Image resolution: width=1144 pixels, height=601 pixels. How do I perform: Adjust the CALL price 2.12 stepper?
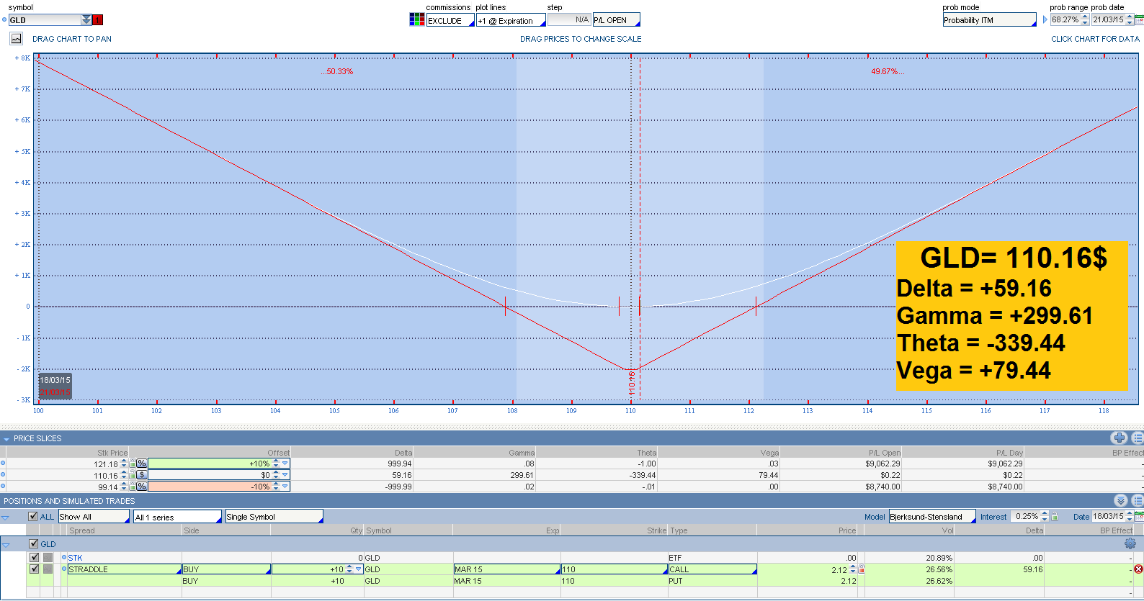coord(853,569)
